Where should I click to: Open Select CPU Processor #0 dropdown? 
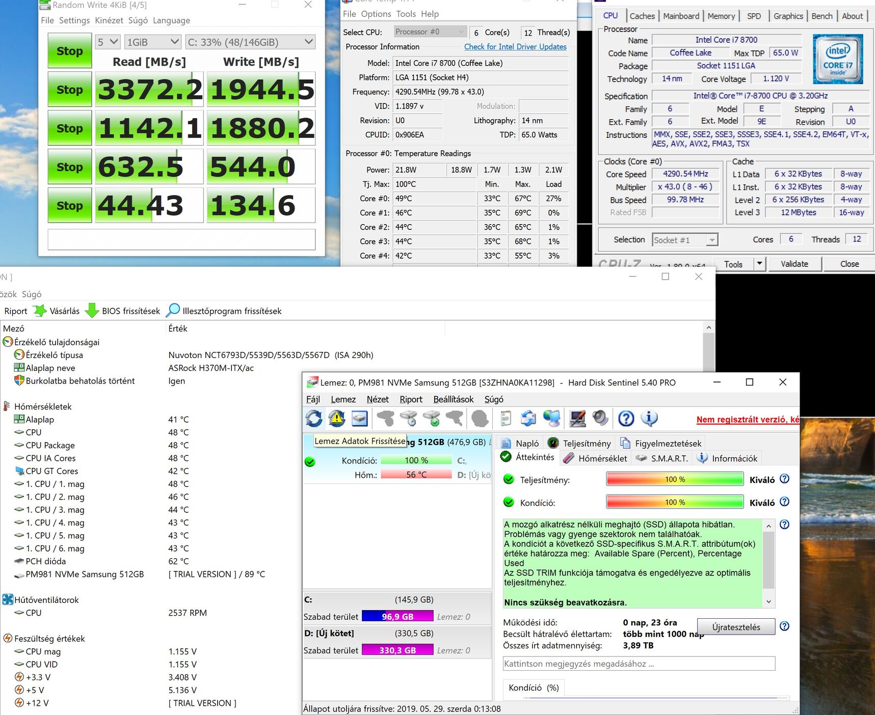click(430, 32)
